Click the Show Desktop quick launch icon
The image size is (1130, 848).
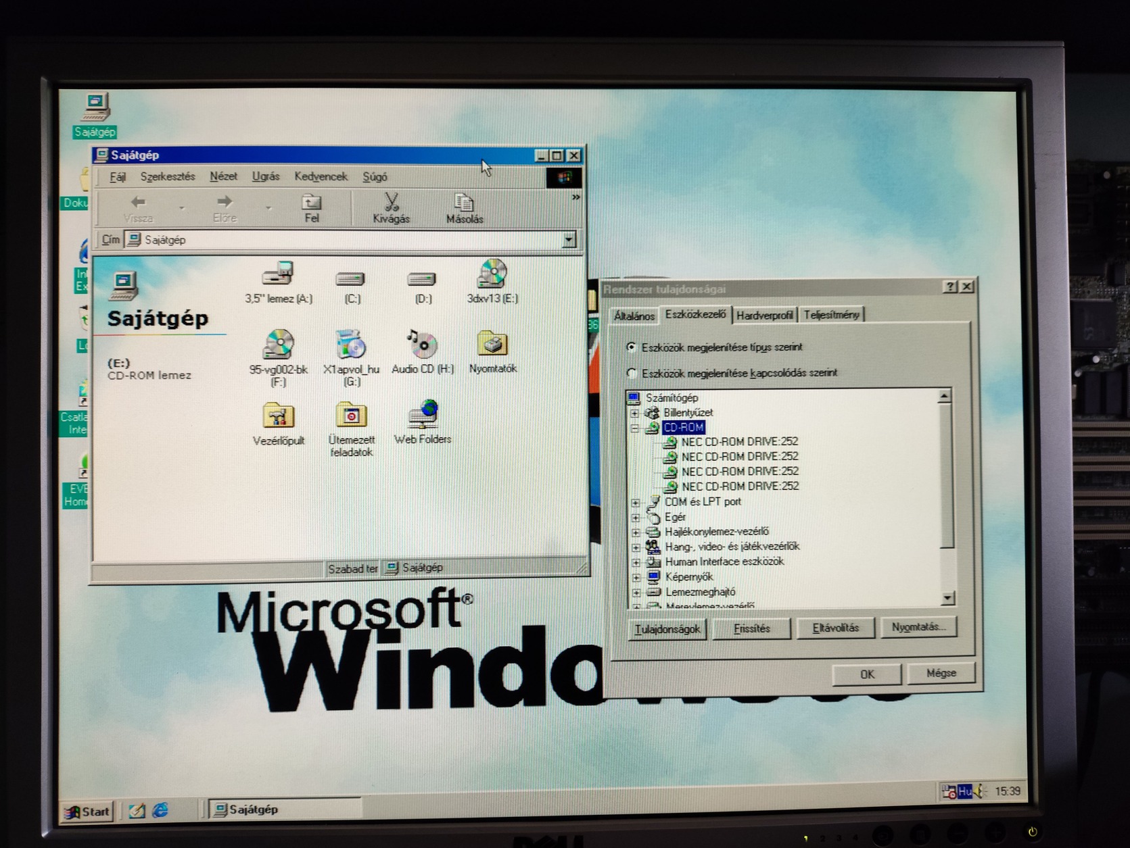pos(137,810)
